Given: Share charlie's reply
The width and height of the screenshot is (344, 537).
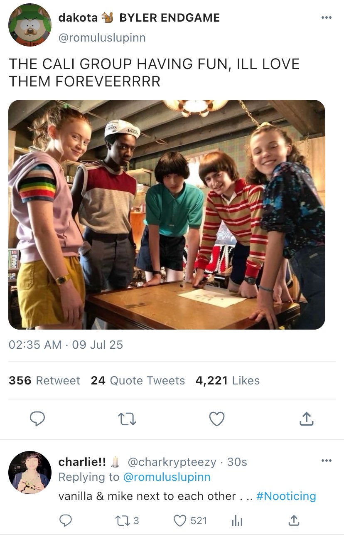Looking at the screenshot, I should tap(293, 520).
